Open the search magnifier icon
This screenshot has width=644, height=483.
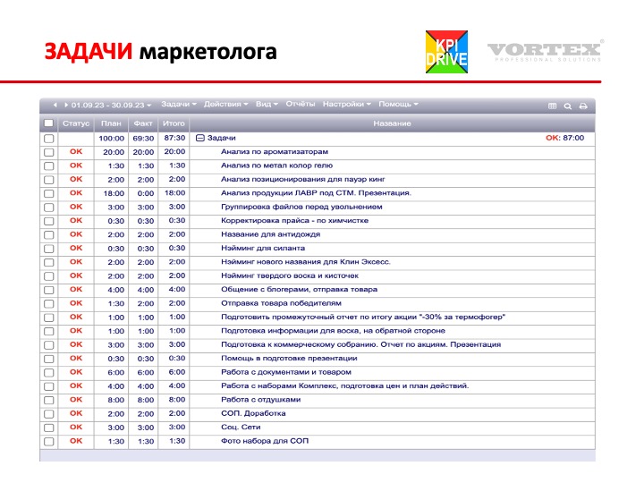[x=568, y=106]
